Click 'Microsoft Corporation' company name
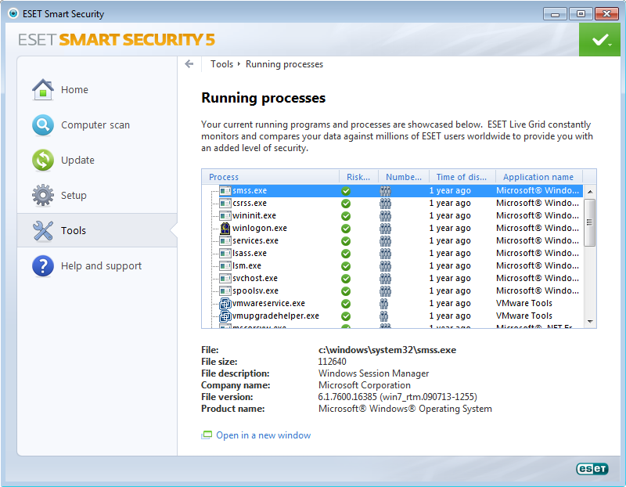 point(364,385)
